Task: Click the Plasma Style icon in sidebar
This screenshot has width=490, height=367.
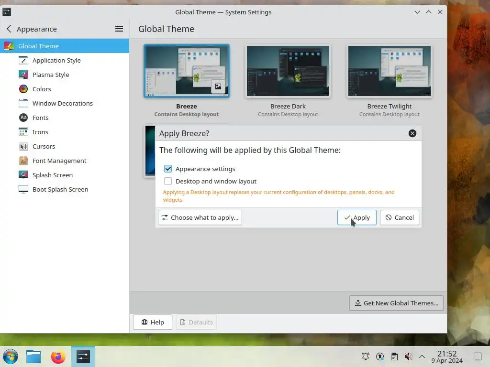Action: 23,75
